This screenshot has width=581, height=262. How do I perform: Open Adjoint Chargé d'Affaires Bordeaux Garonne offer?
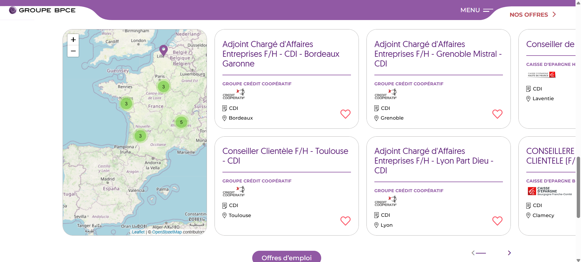[281, 54]
